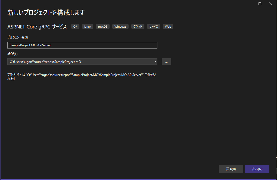Image resolution: width=277 pixels, height=180 pixels.
Task: Select the C# language tag
Action: (75, 26)
